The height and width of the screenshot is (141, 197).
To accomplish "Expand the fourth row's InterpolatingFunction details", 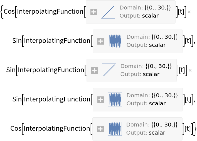I will point(100,100).
